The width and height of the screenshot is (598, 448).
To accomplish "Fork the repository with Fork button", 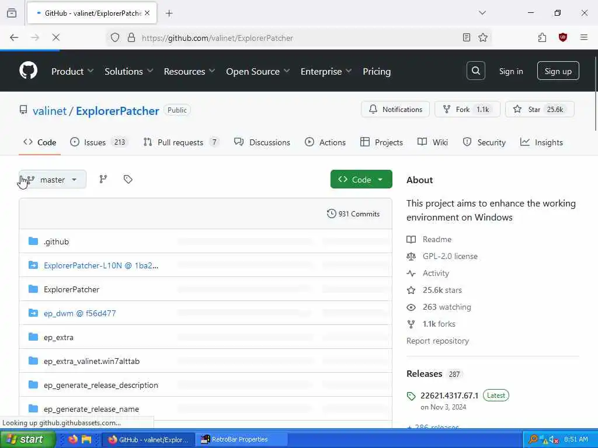I will coord(467,109).
